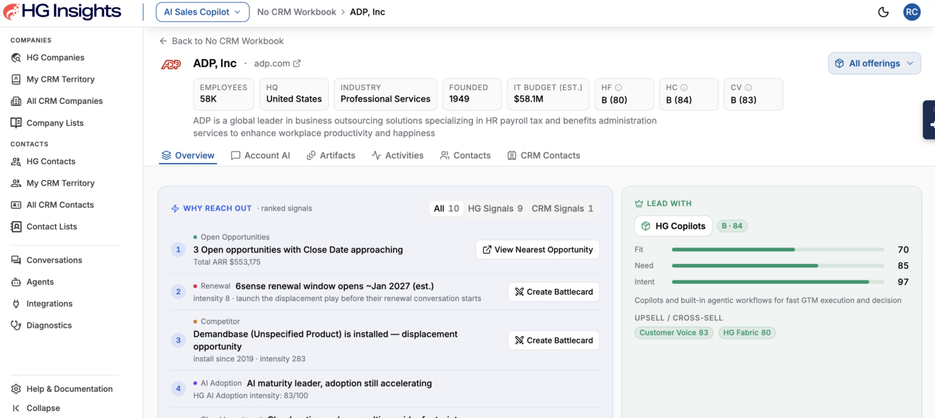Switch to the Contacts tab
Viewport: 935px width, 418px height.
465,155
